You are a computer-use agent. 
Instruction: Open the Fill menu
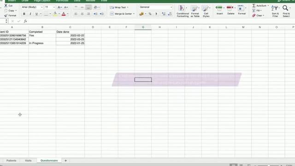pyautogui.click(x=257, y=11)
